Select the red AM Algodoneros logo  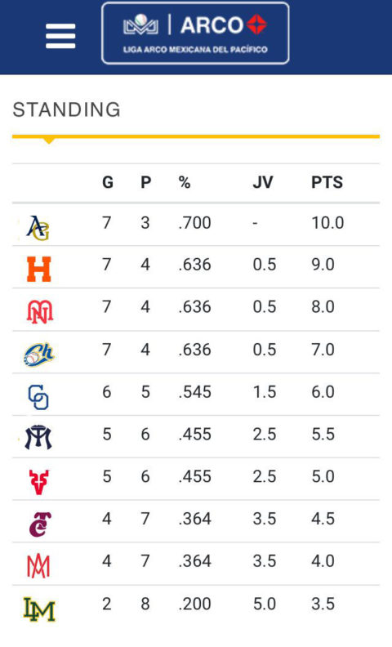[38, 565]
